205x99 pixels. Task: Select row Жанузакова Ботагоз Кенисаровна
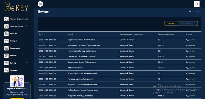pos(119,73)
